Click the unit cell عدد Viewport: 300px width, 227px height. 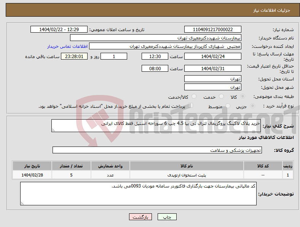point(110,175)
